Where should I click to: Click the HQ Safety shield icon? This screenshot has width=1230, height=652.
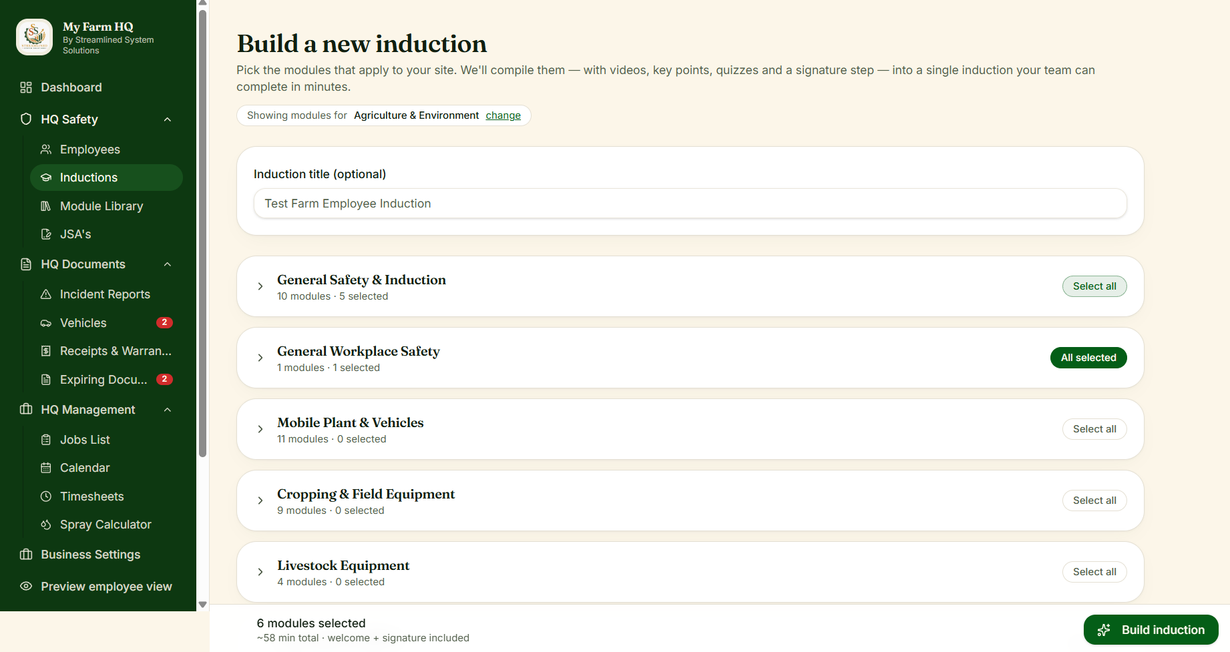click(x=26, y=119)
